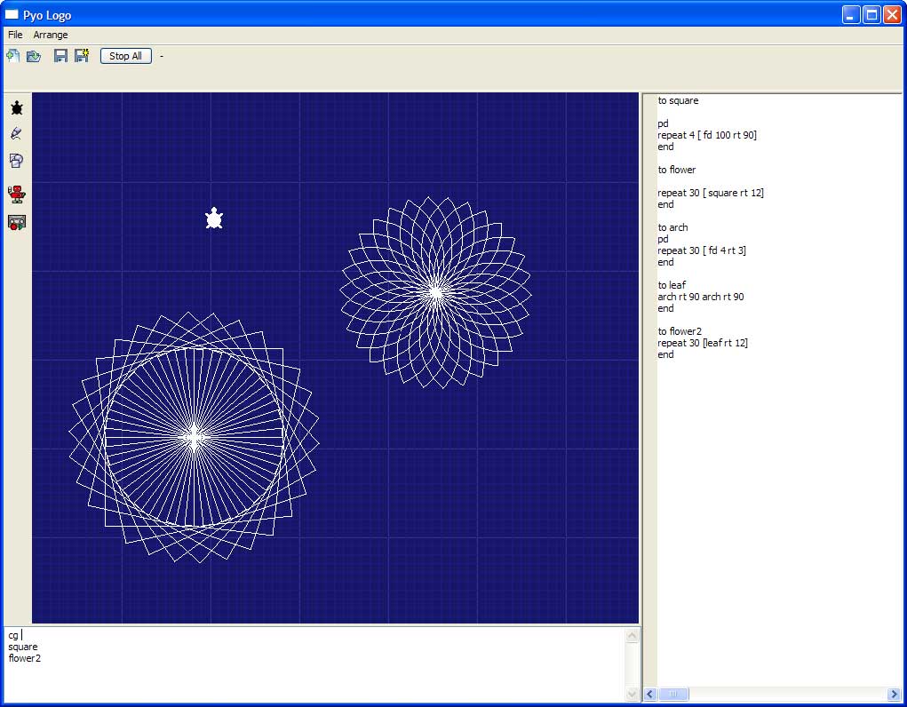Click the editor horizontal scrollbar right arrow
Viewport: 907px width, 707px height.
[x=893, y=694]
